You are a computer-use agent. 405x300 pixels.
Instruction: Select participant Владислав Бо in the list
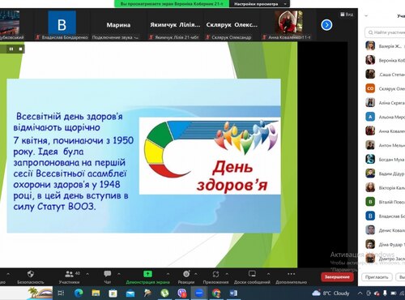coord(385,216)
